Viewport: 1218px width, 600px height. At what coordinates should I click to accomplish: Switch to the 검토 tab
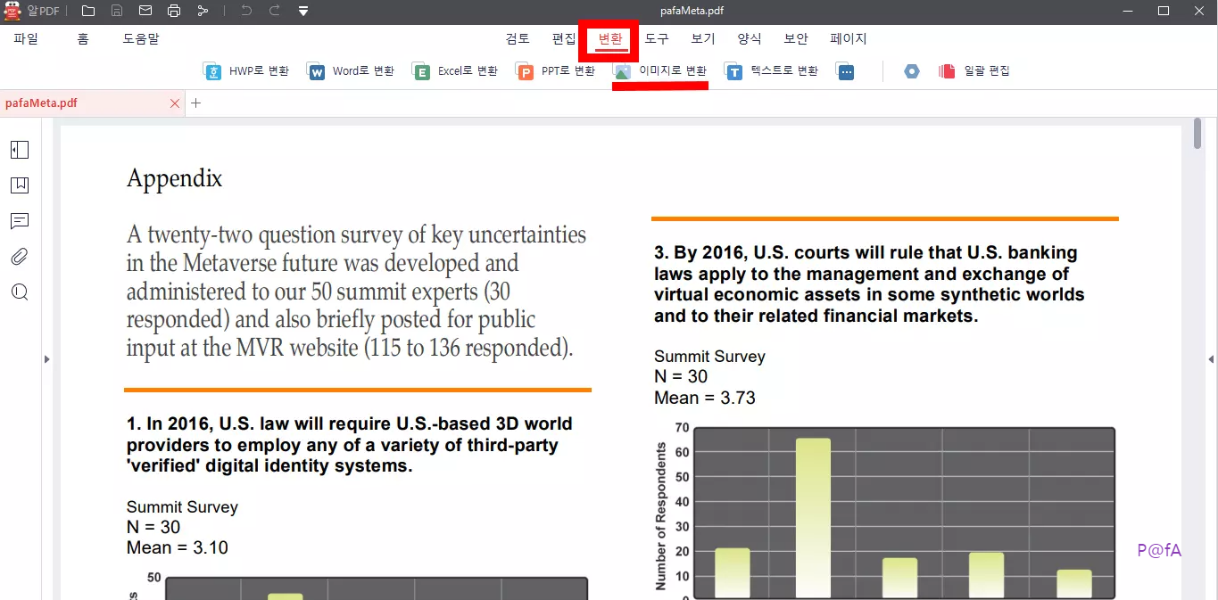point(518,39)
